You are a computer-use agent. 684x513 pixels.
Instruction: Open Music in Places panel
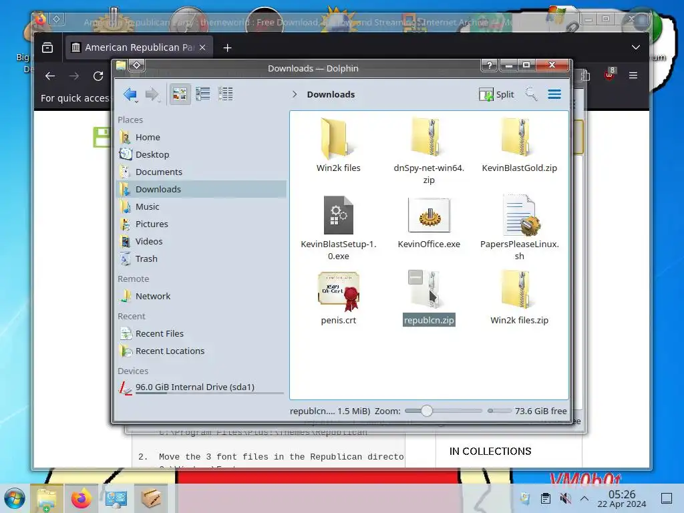[x=202, y=207]
